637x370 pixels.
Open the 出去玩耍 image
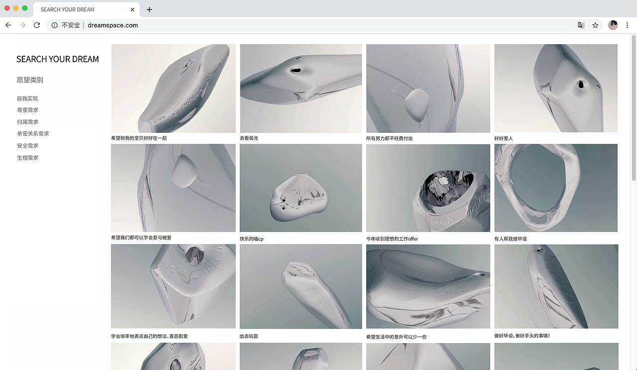tap(301, 286)
